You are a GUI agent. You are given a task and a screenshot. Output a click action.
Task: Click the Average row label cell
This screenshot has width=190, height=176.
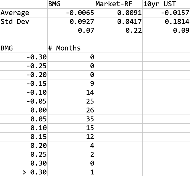[24, 13]
